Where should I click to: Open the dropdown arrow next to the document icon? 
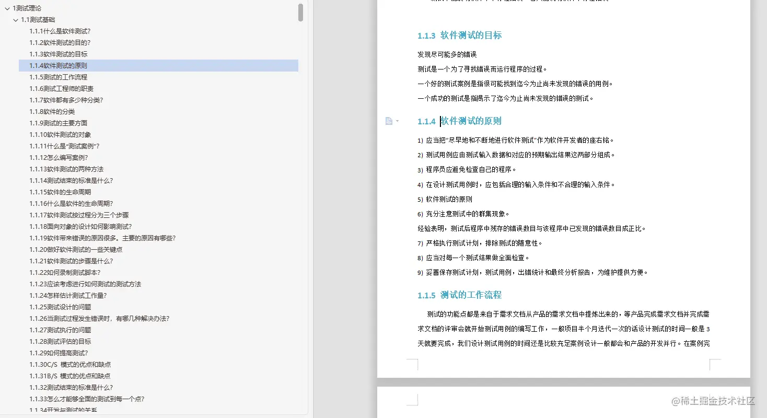[x=397, y=121]
